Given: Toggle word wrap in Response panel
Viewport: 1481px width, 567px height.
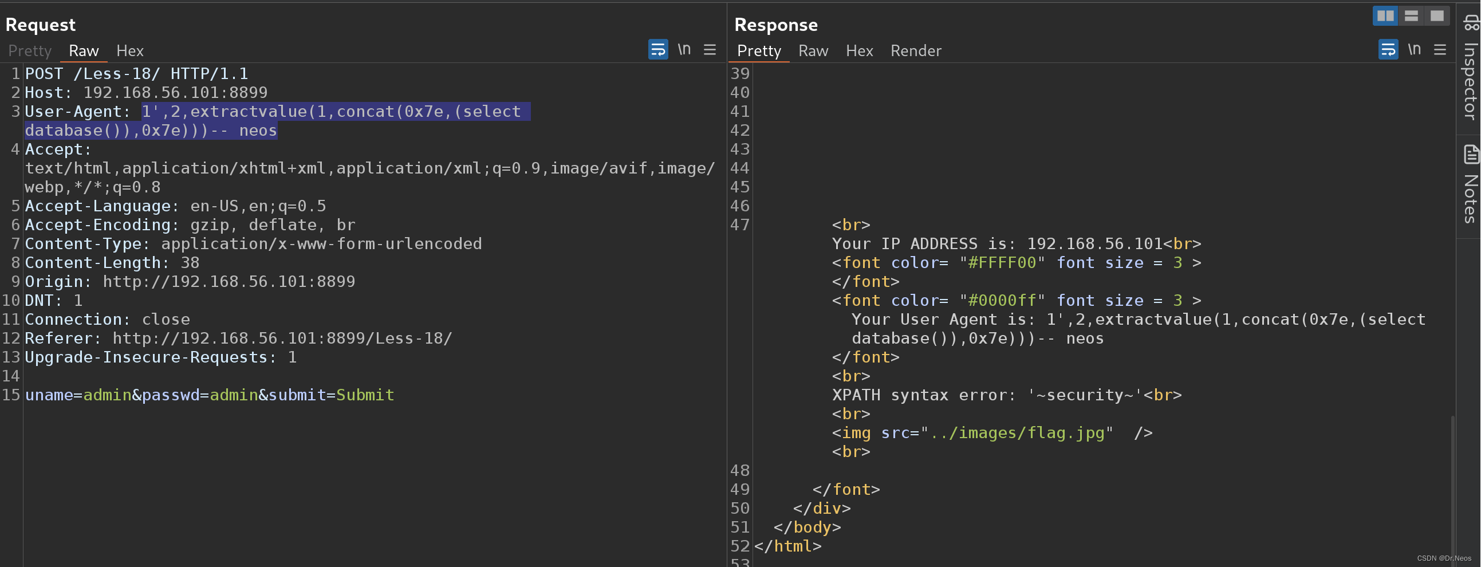Looking at the screenshot, I should [1388, 49].
